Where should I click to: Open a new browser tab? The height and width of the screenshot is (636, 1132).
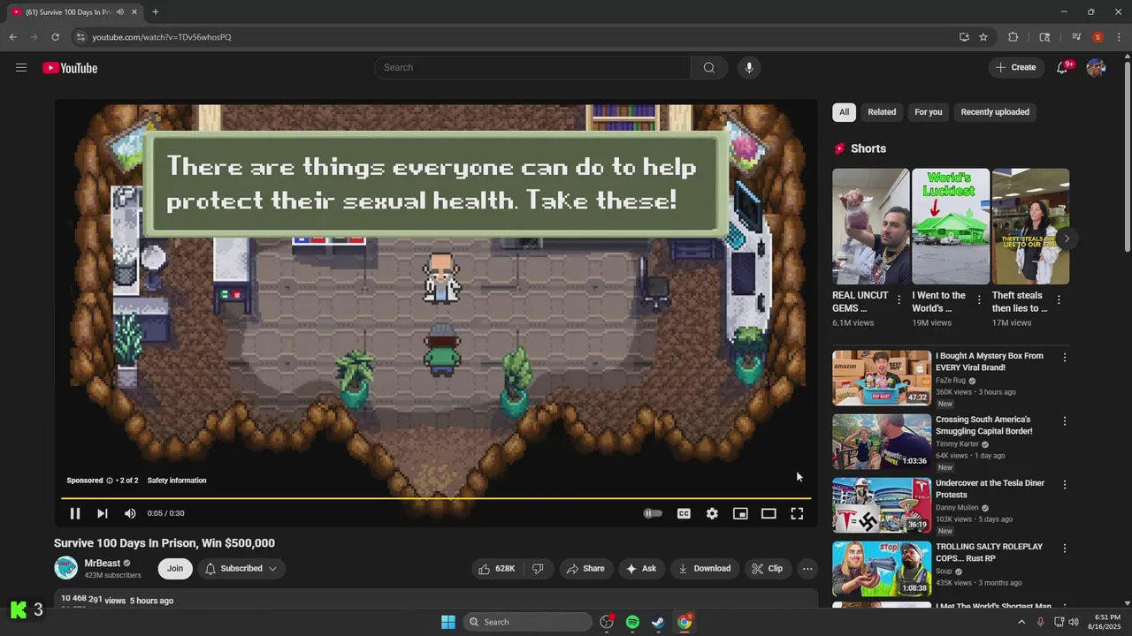(156, 12)
